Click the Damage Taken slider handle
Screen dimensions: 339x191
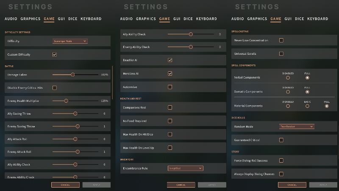click(x=73, y=75)
